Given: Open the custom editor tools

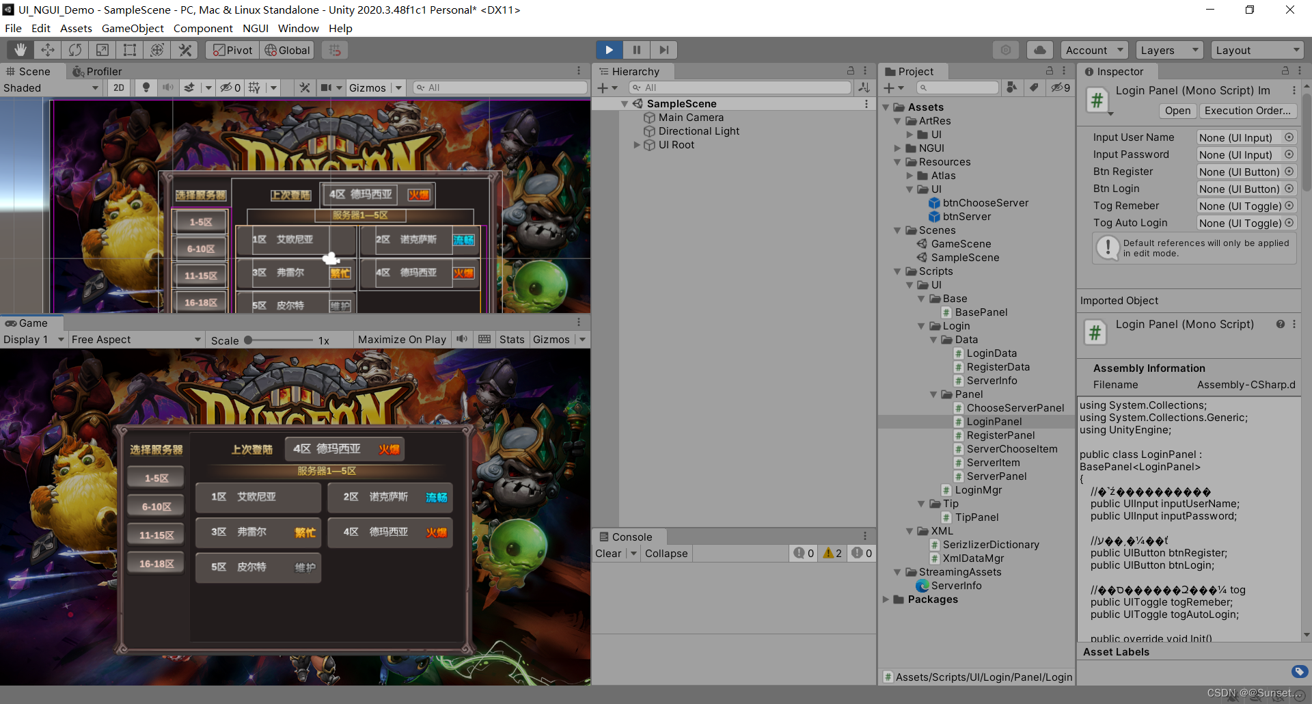Looking at the screenshot, I should [x=184, y=50].
